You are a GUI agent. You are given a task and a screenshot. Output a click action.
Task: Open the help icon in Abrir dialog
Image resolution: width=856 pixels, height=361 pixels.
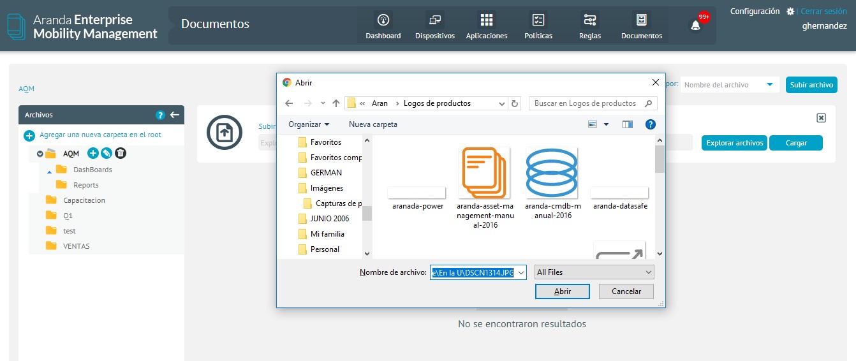click(651, 124)
